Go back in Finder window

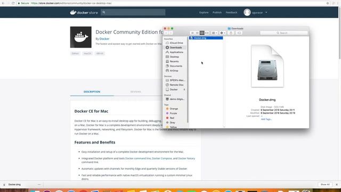click(x=166, y=33)
